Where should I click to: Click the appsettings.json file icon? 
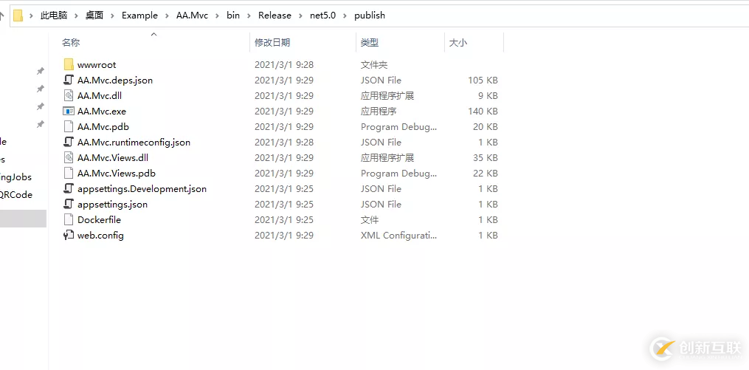(69, 204)
